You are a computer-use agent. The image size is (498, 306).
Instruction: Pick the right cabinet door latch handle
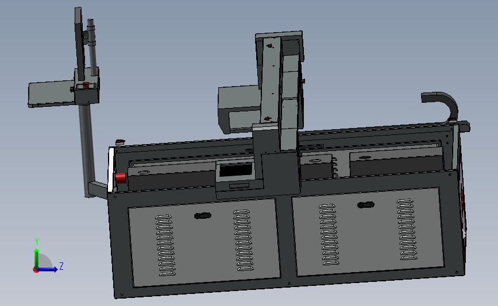(x=366, y=205)
